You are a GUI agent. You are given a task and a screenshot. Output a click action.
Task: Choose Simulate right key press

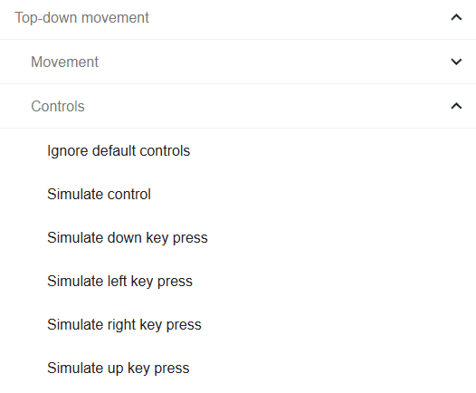(238, 324)
